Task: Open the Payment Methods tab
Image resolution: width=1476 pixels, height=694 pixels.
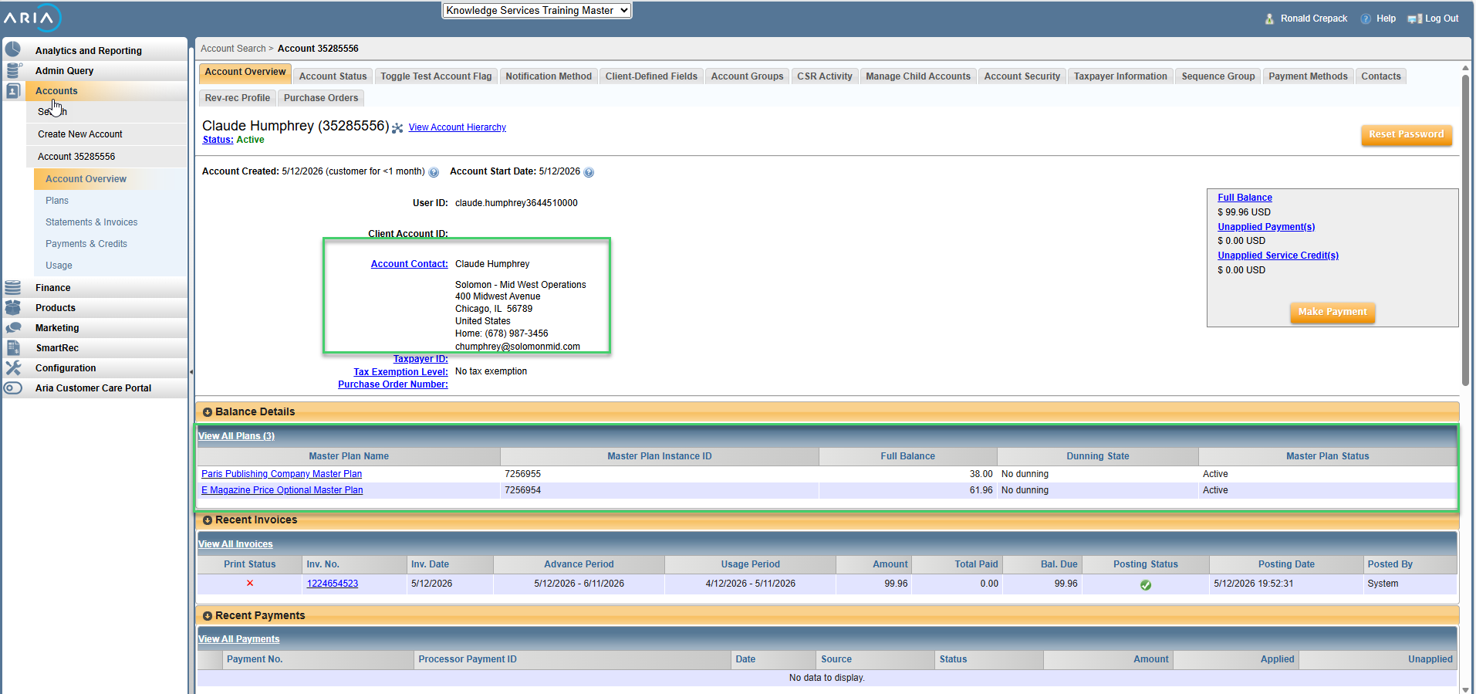Action: coord(1308,76)
